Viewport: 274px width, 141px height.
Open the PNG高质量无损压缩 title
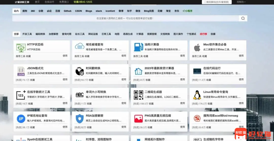tap(158, 115)
